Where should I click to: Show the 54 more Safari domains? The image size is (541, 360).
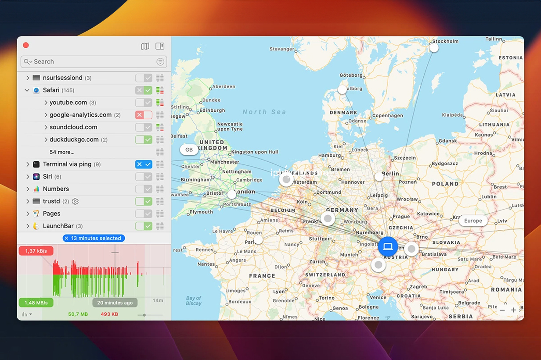62,152
